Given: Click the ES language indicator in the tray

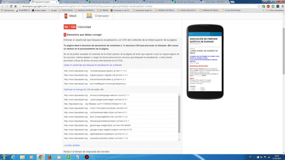Looking at the screenshot, I should point(250,157).
